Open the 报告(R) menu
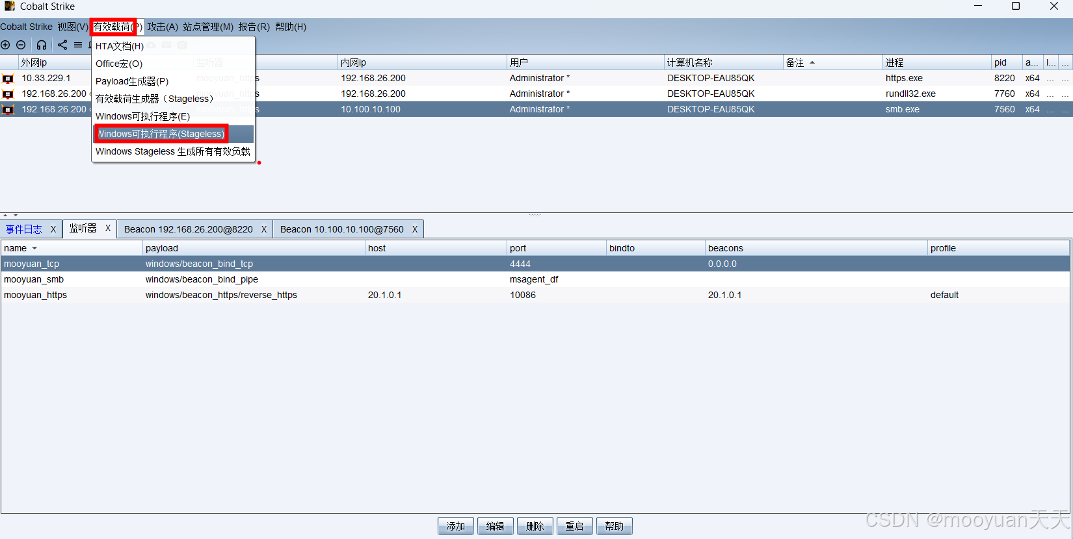 coord(254,27)
